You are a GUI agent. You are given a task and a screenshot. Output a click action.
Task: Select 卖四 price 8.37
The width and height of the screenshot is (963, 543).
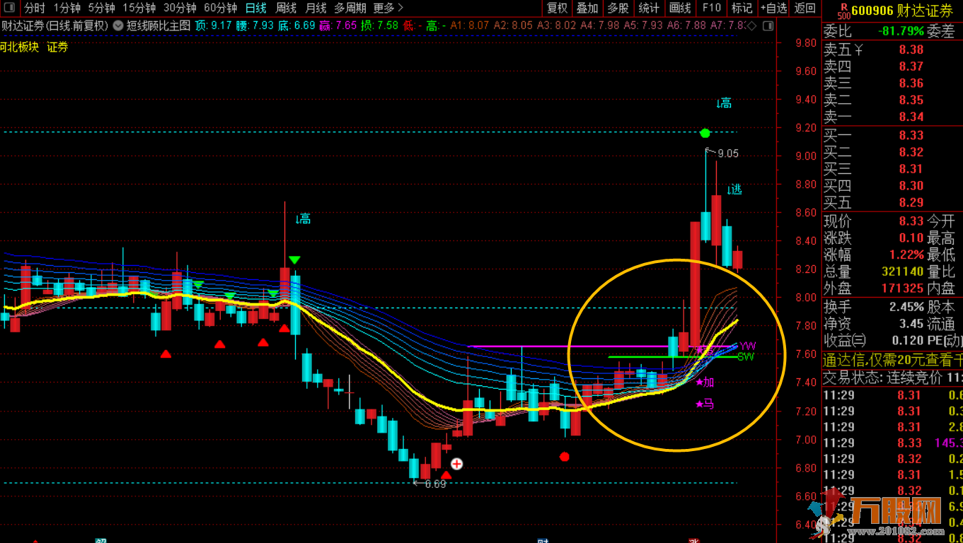[911, 66]
